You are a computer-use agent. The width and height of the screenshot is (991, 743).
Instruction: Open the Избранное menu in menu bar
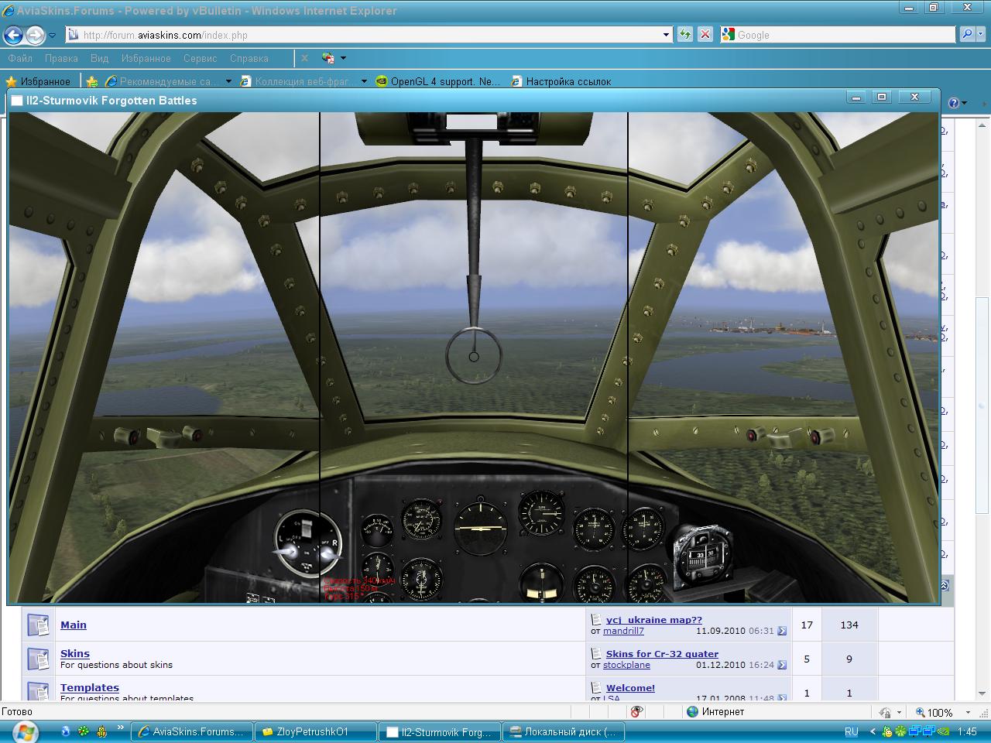pyautogui.click(x=146, y=58)
